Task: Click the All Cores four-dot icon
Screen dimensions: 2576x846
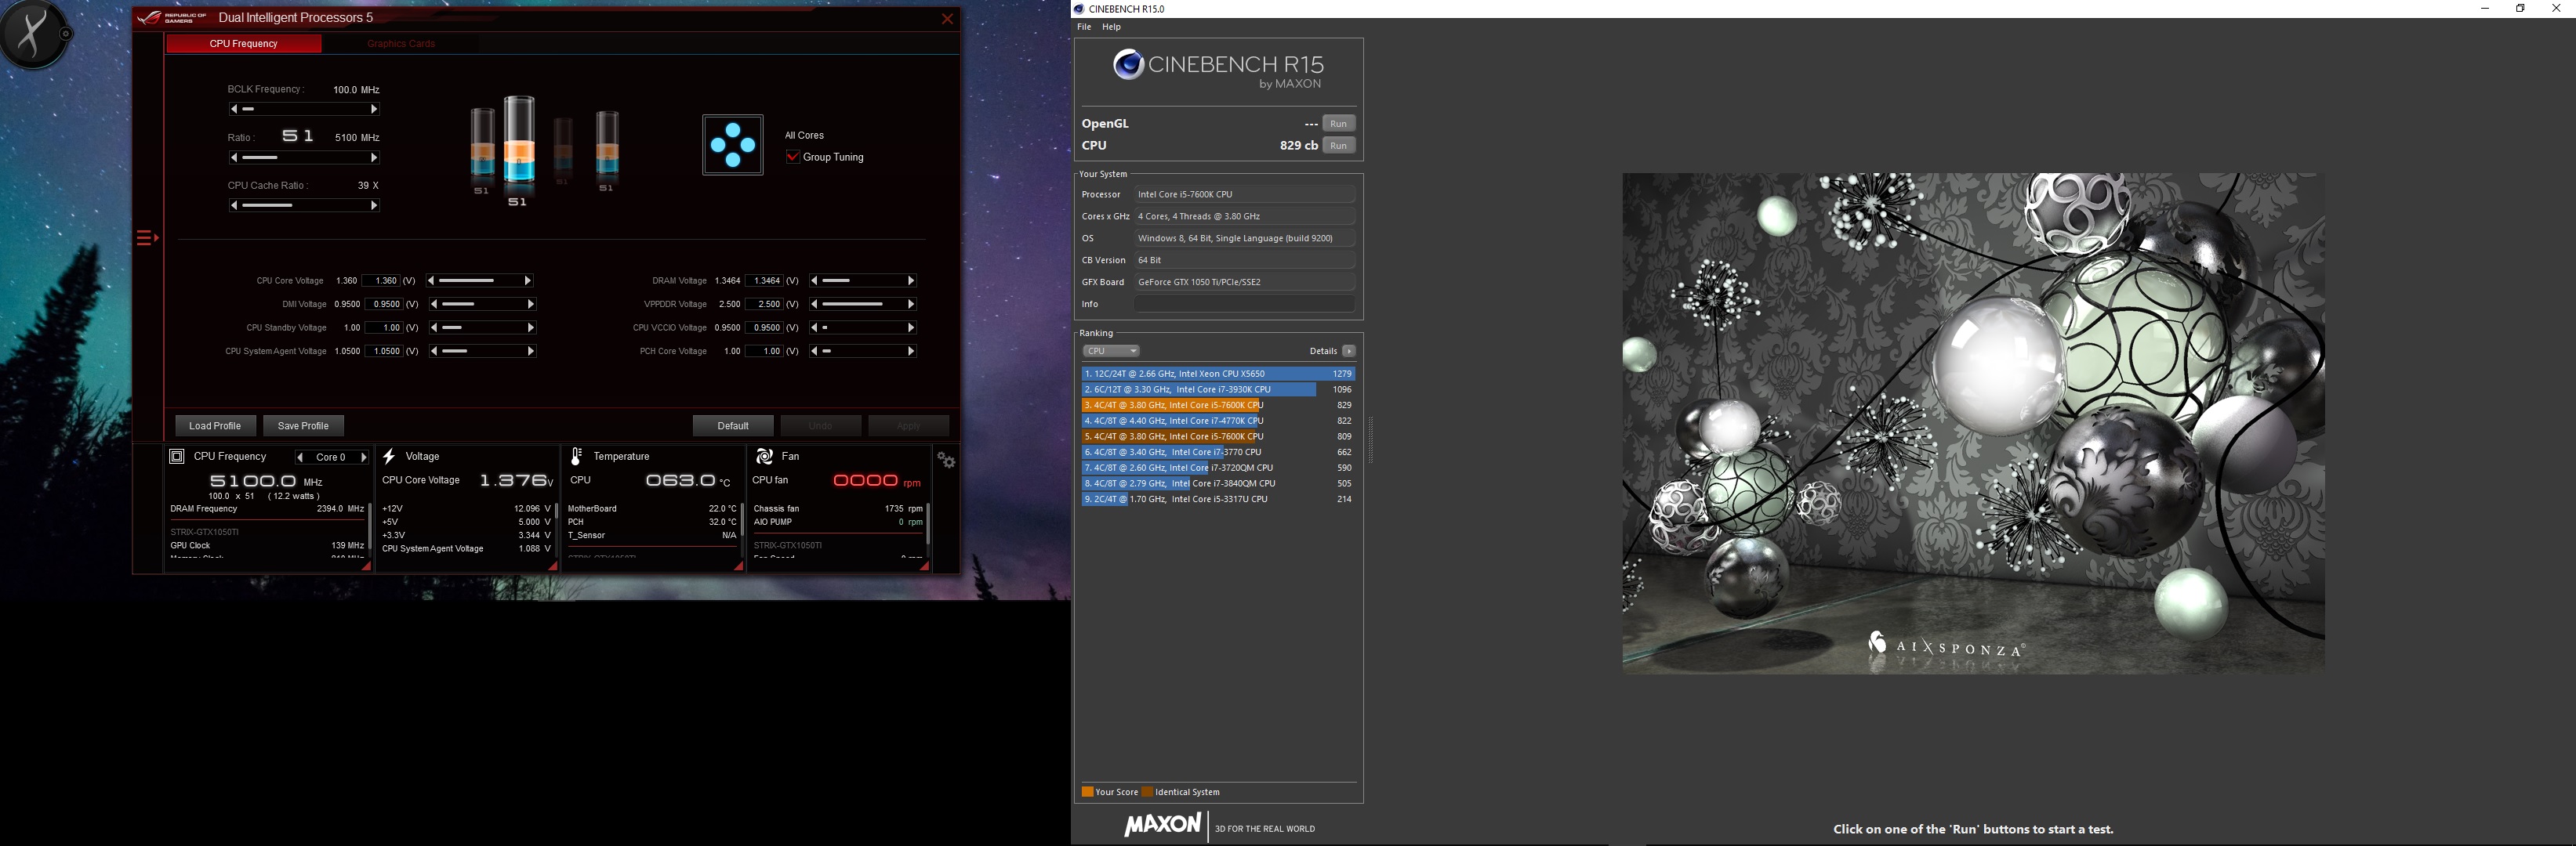Action: [x=733, y=145]
